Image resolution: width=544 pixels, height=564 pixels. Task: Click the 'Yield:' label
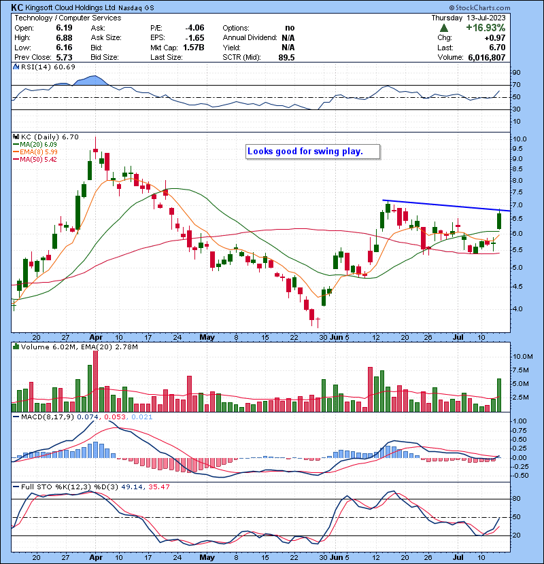pyautogui.click(x=231, y=48)
